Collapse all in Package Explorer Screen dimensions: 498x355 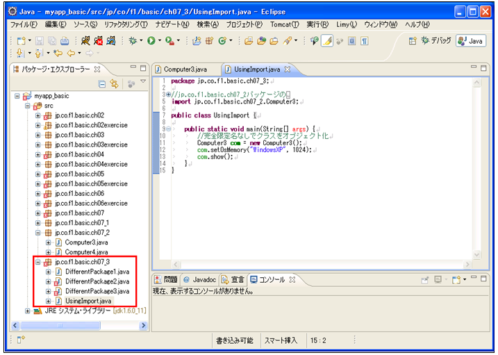pyautogui.click(x=102, y=83)
